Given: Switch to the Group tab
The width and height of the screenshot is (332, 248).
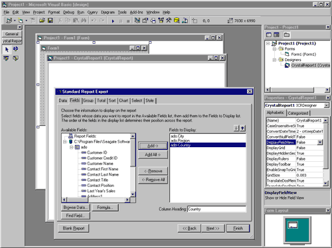Looking at the screenshot, I should tap(88, 101).
